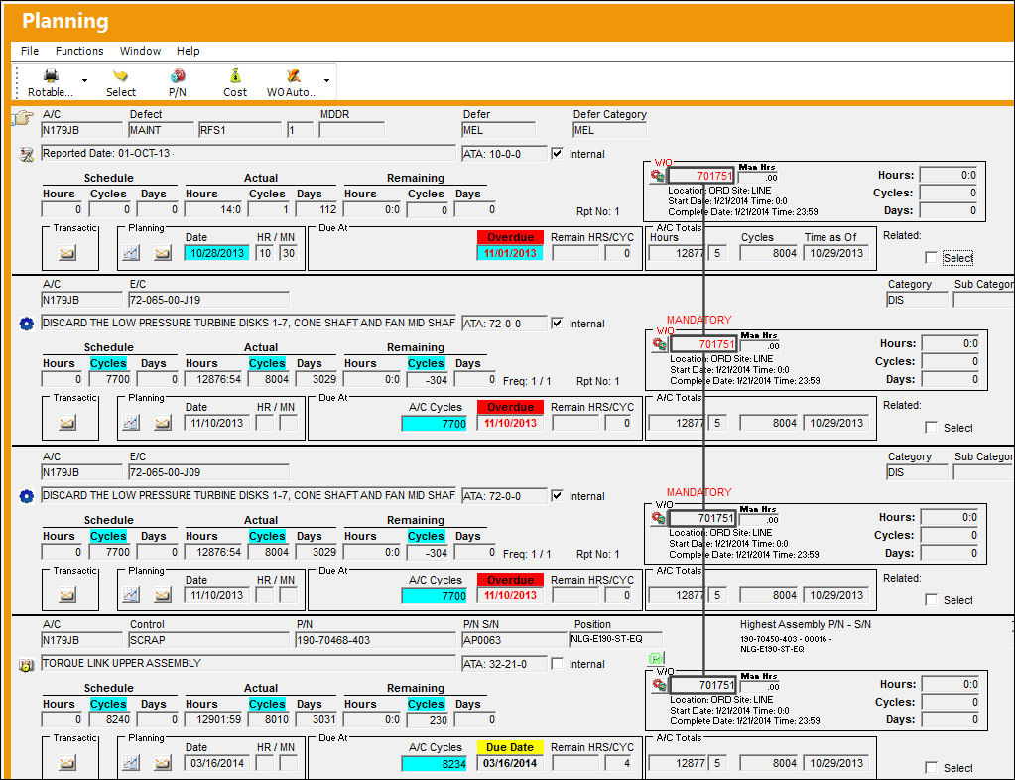
Task: Click the Planning Date field showing 03/16/2014
Action: [x=217, y=763]
